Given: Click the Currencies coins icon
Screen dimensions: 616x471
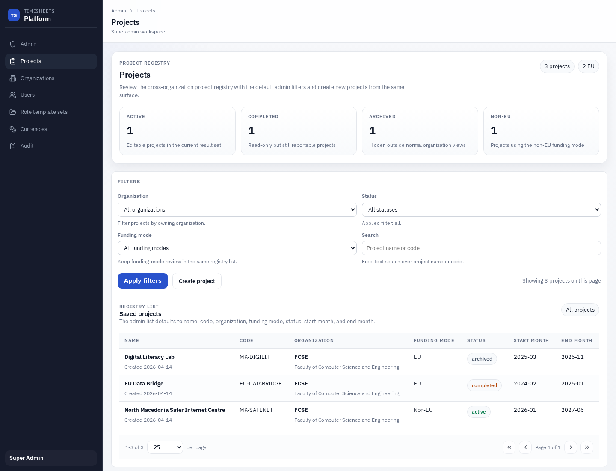Looking at the screenshot, I should tap(13, 129).
